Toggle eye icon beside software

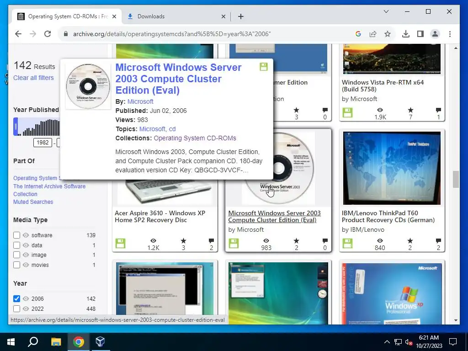pyautogui.click(x=26, y=235)
